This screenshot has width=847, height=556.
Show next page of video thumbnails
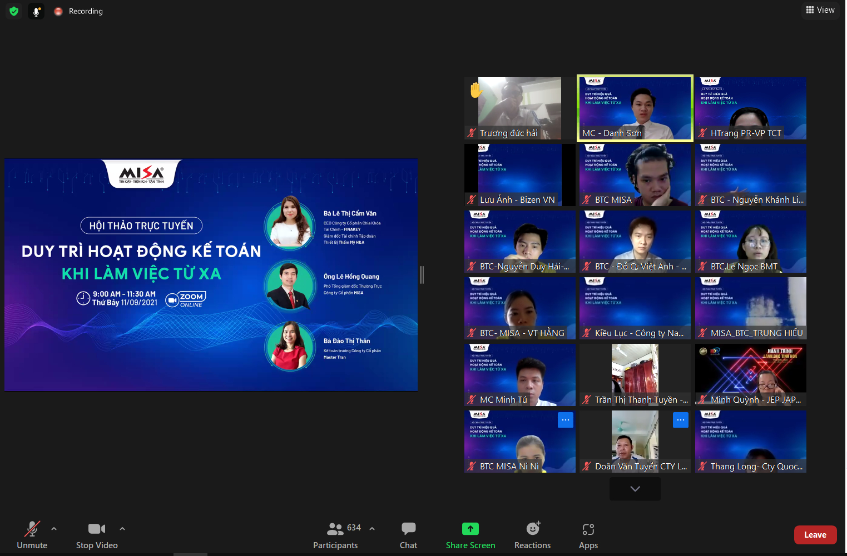click(x=635, y=489)
